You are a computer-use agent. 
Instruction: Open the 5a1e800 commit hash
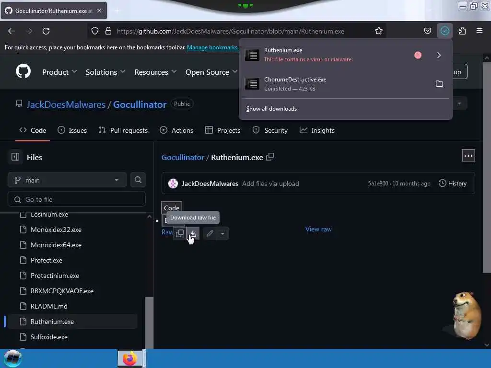(378, 184)
